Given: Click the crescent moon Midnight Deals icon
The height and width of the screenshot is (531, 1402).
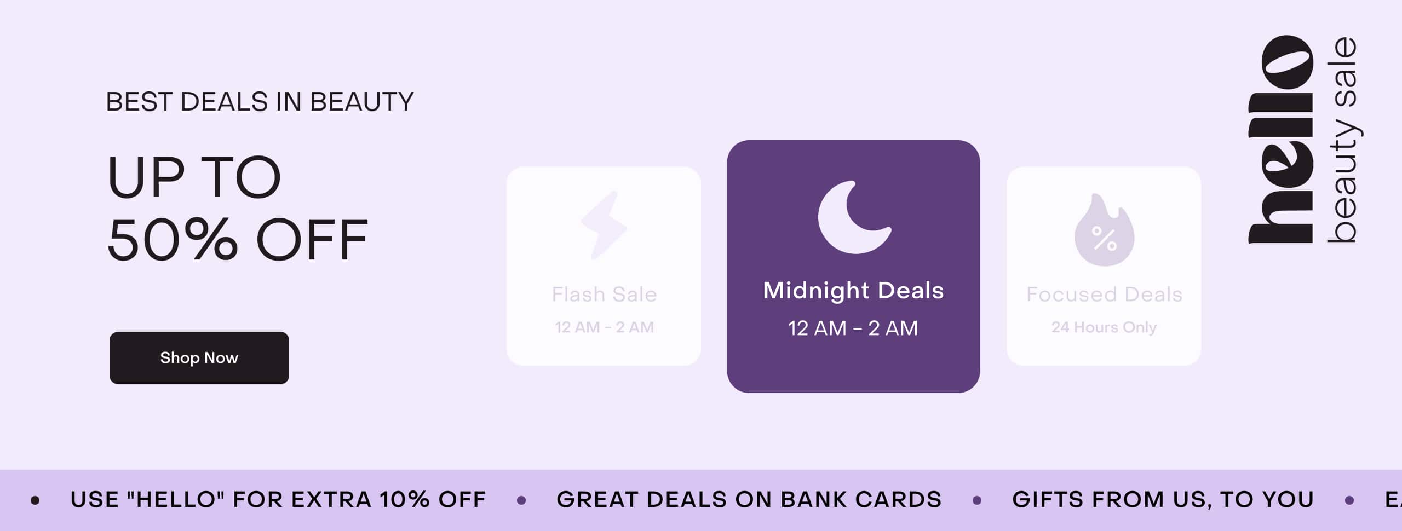Looking at the screenshot, I should click(x=854, y=217).
